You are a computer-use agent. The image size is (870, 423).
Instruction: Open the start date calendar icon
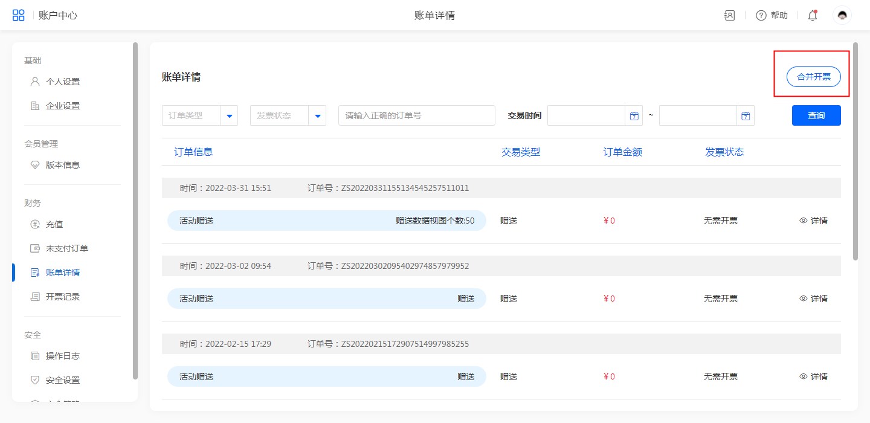pyautogui.click(x=634, y=116)
